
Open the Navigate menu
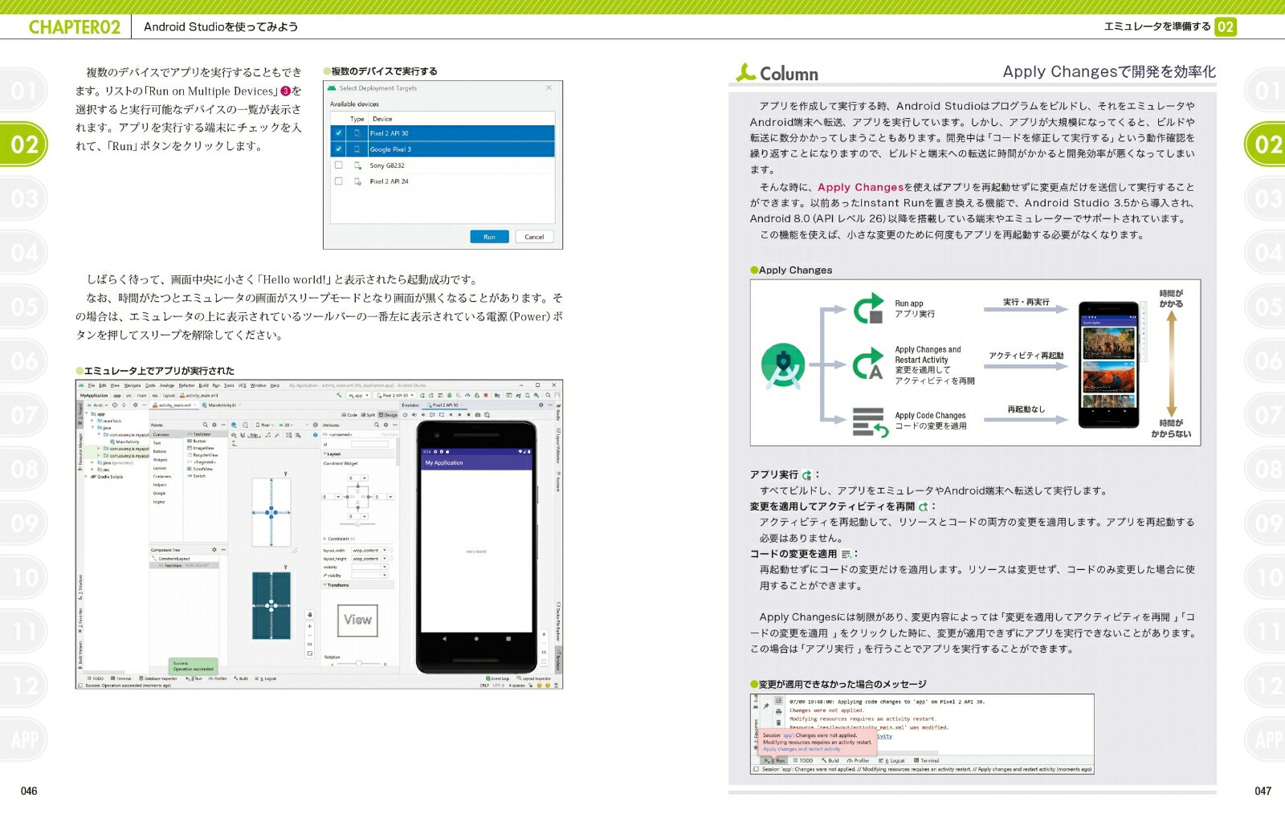133,385
